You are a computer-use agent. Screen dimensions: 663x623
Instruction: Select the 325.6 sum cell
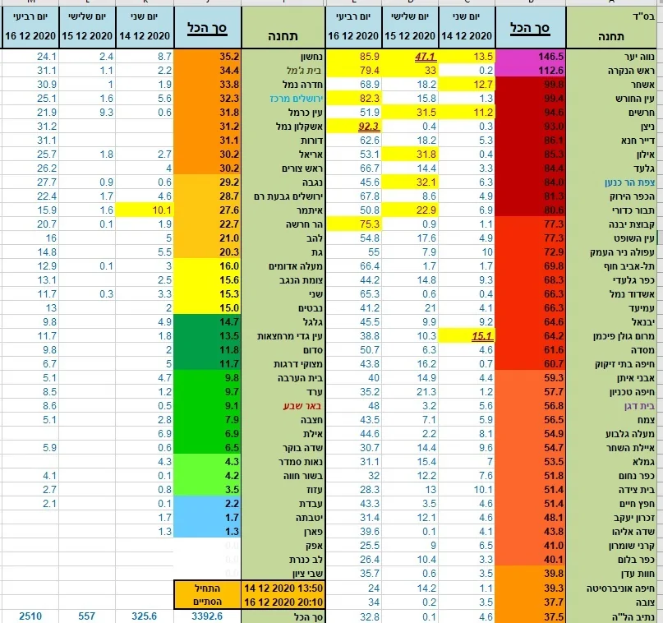(145, 616)
